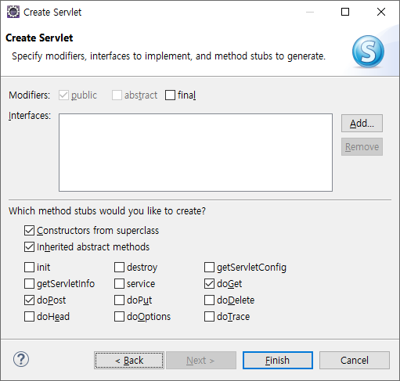Click the help question mark icon
The height and width of the screenshot is (381, 400).
(x=21, y=359)
